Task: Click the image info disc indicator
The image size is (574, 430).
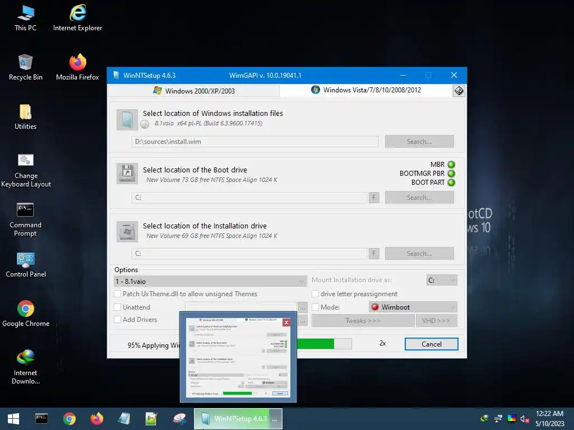Action: 145,124
